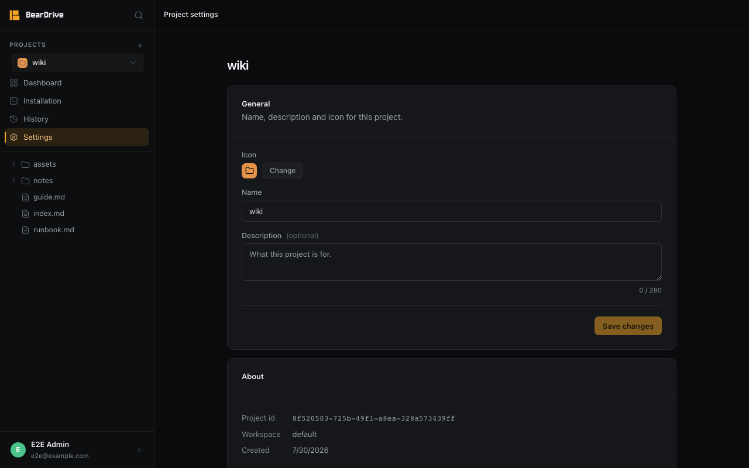Click the Settings gear icon
The height and width of the screenshot is (468, 749).
pos(14,137)
